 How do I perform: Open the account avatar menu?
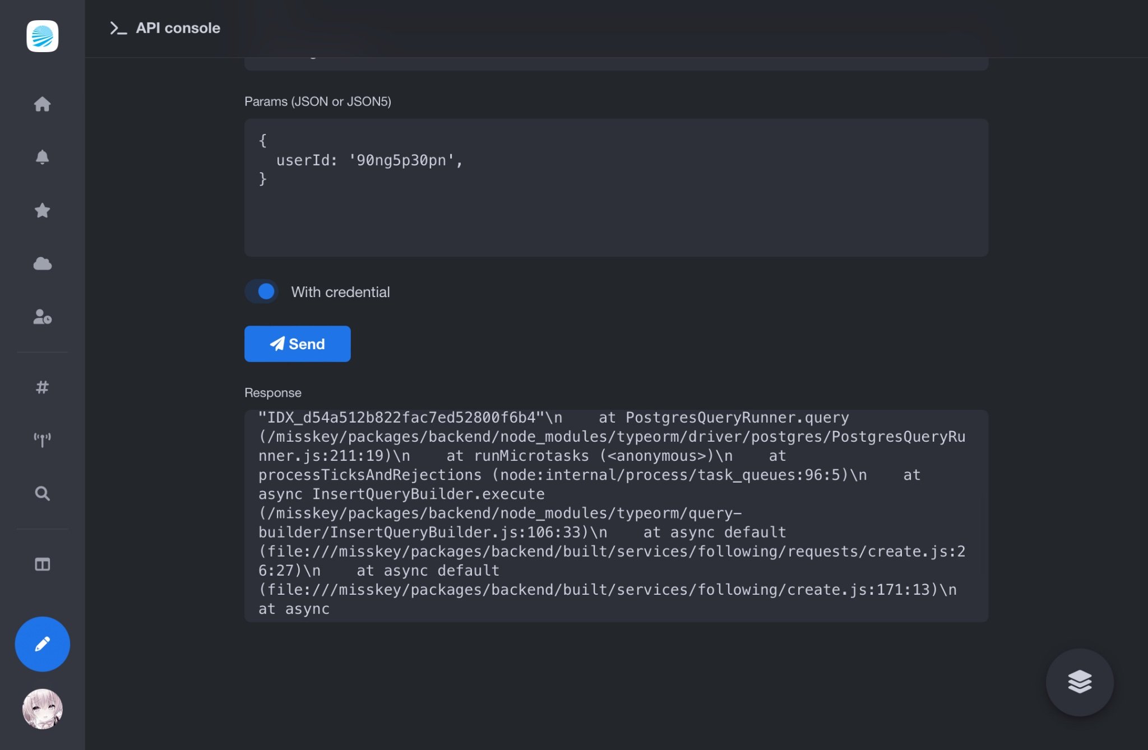(42, 709)
